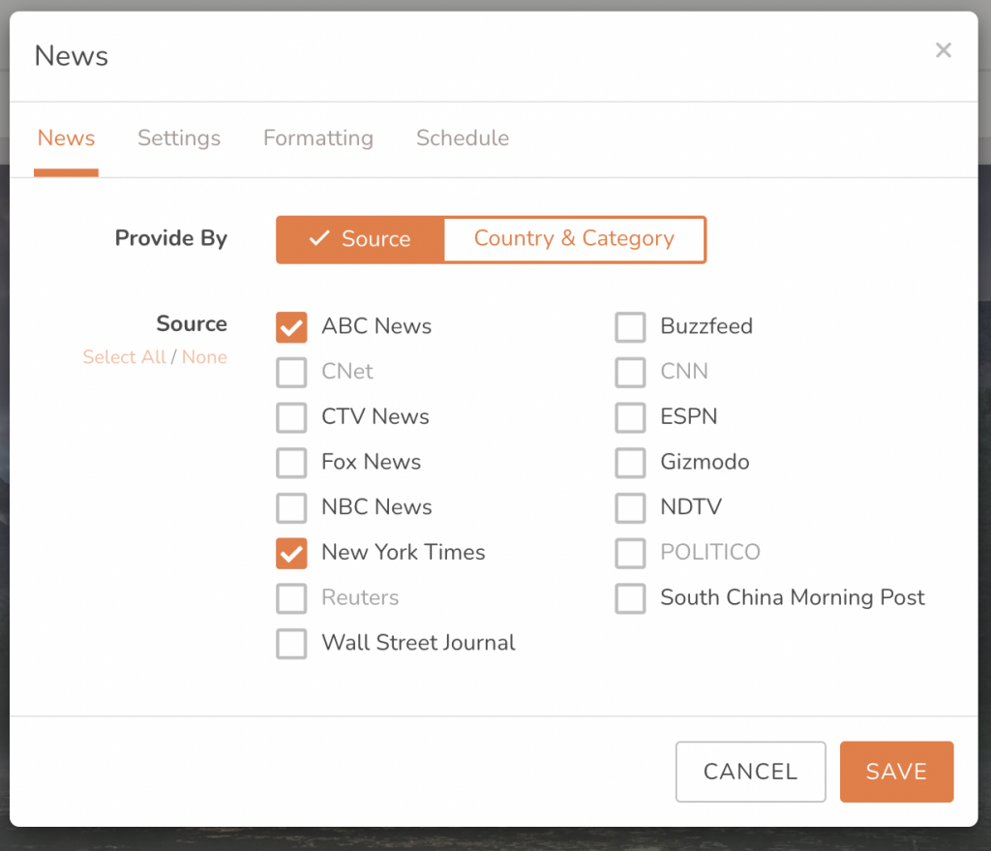This screenshot has width=991, height=851.
Task: Click the None link to deselect sources
Action: pyautogui.click(x=204, y=357)
